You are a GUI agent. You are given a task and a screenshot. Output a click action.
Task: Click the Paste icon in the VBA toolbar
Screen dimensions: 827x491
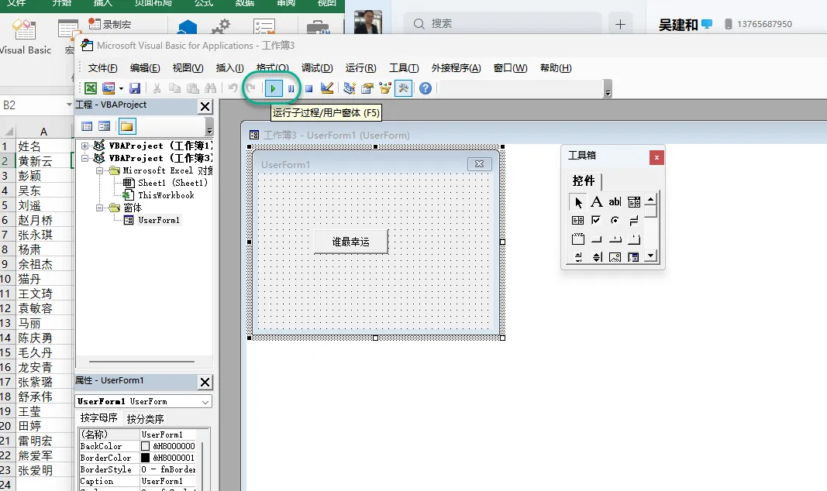(193, 88)
